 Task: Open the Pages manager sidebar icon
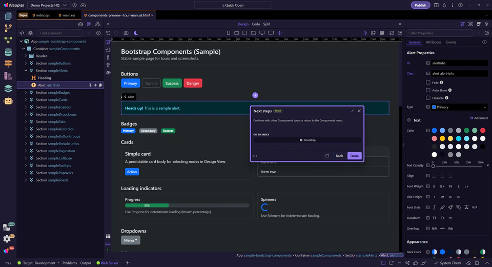(9, 16)
